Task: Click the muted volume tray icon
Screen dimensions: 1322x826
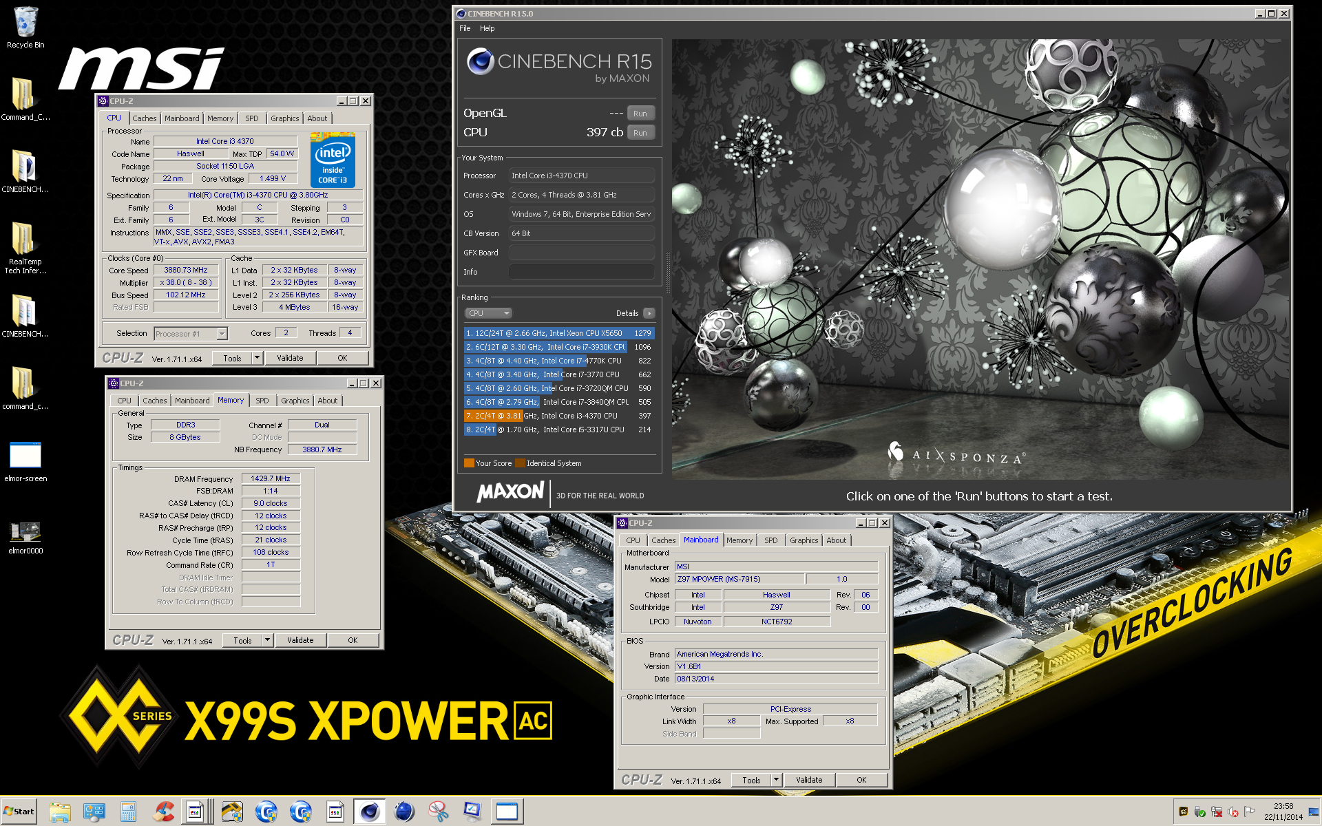Action: click(1233, 812)
